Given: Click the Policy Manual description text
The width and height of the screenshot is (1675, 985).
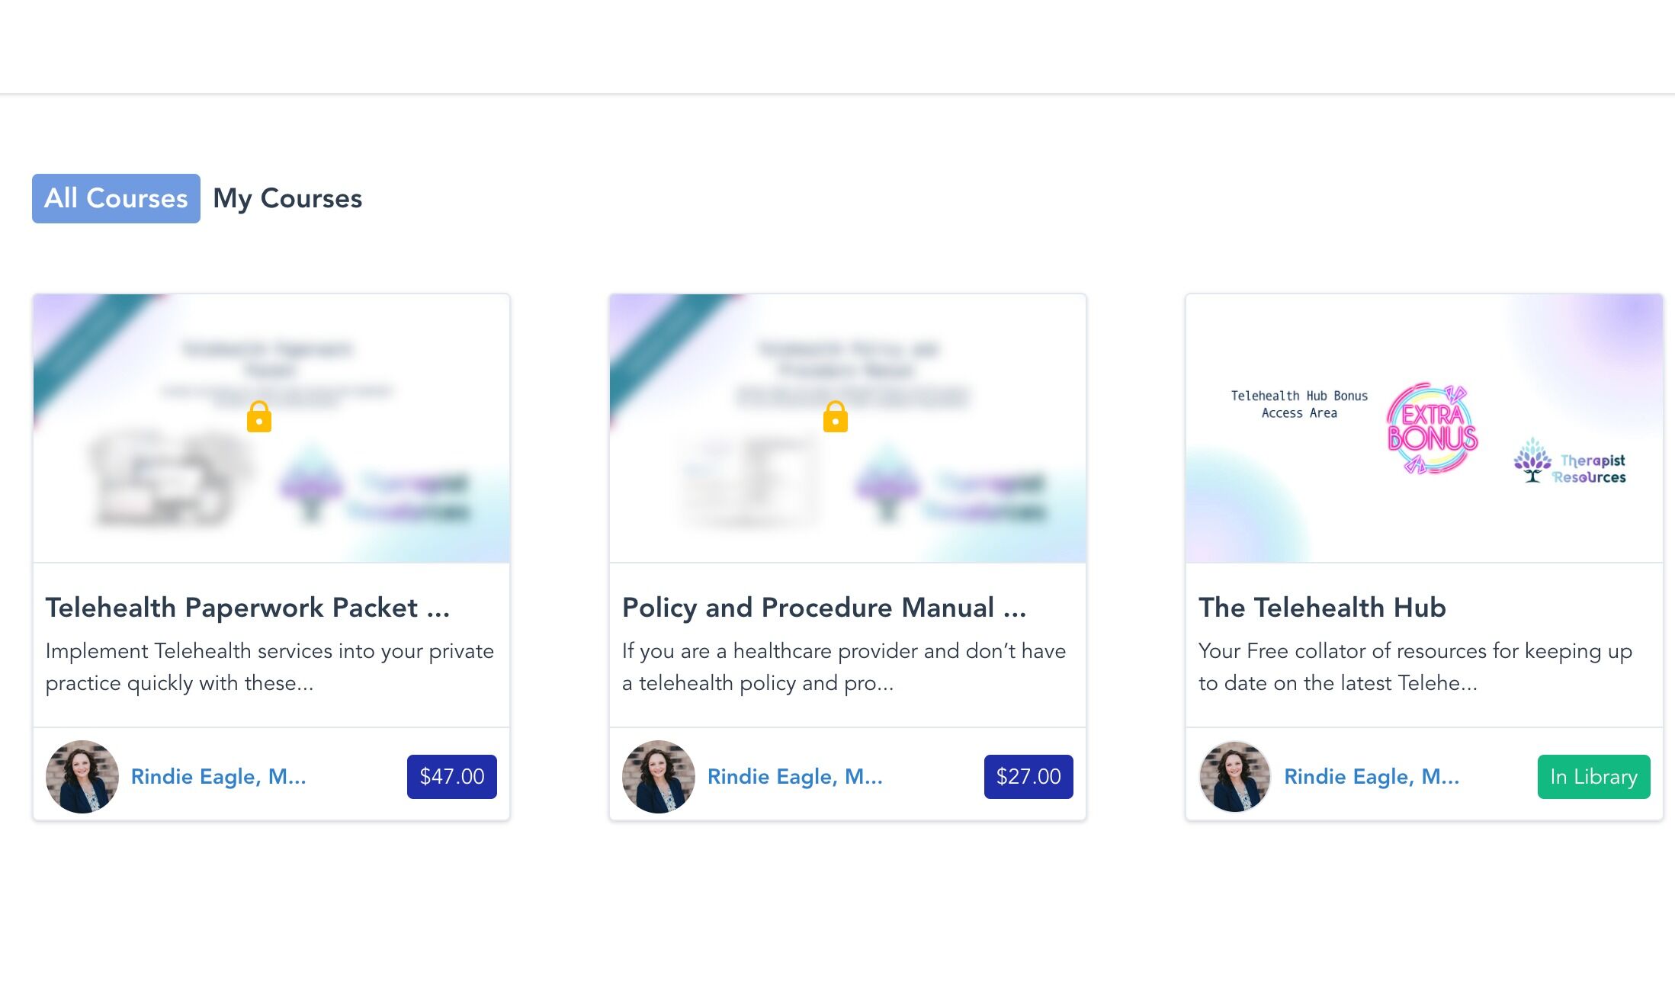Looking at the screenshot, I should tap(843, 666).
